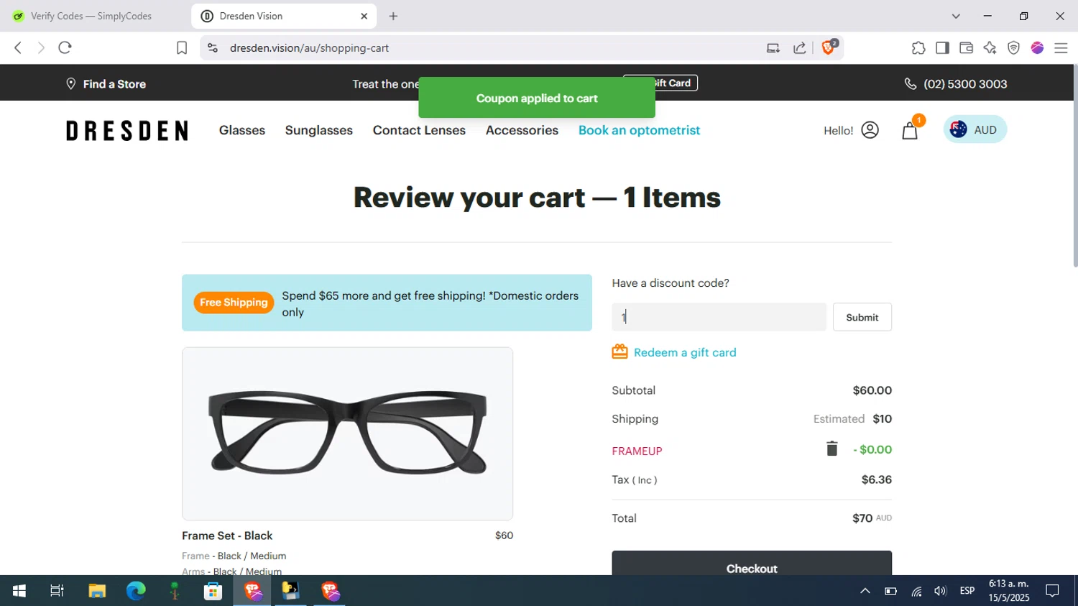Image resolution: width=1078 pixels, height=606 pixels.
Task: Open the Accessories menu
Action: (522, 130)
